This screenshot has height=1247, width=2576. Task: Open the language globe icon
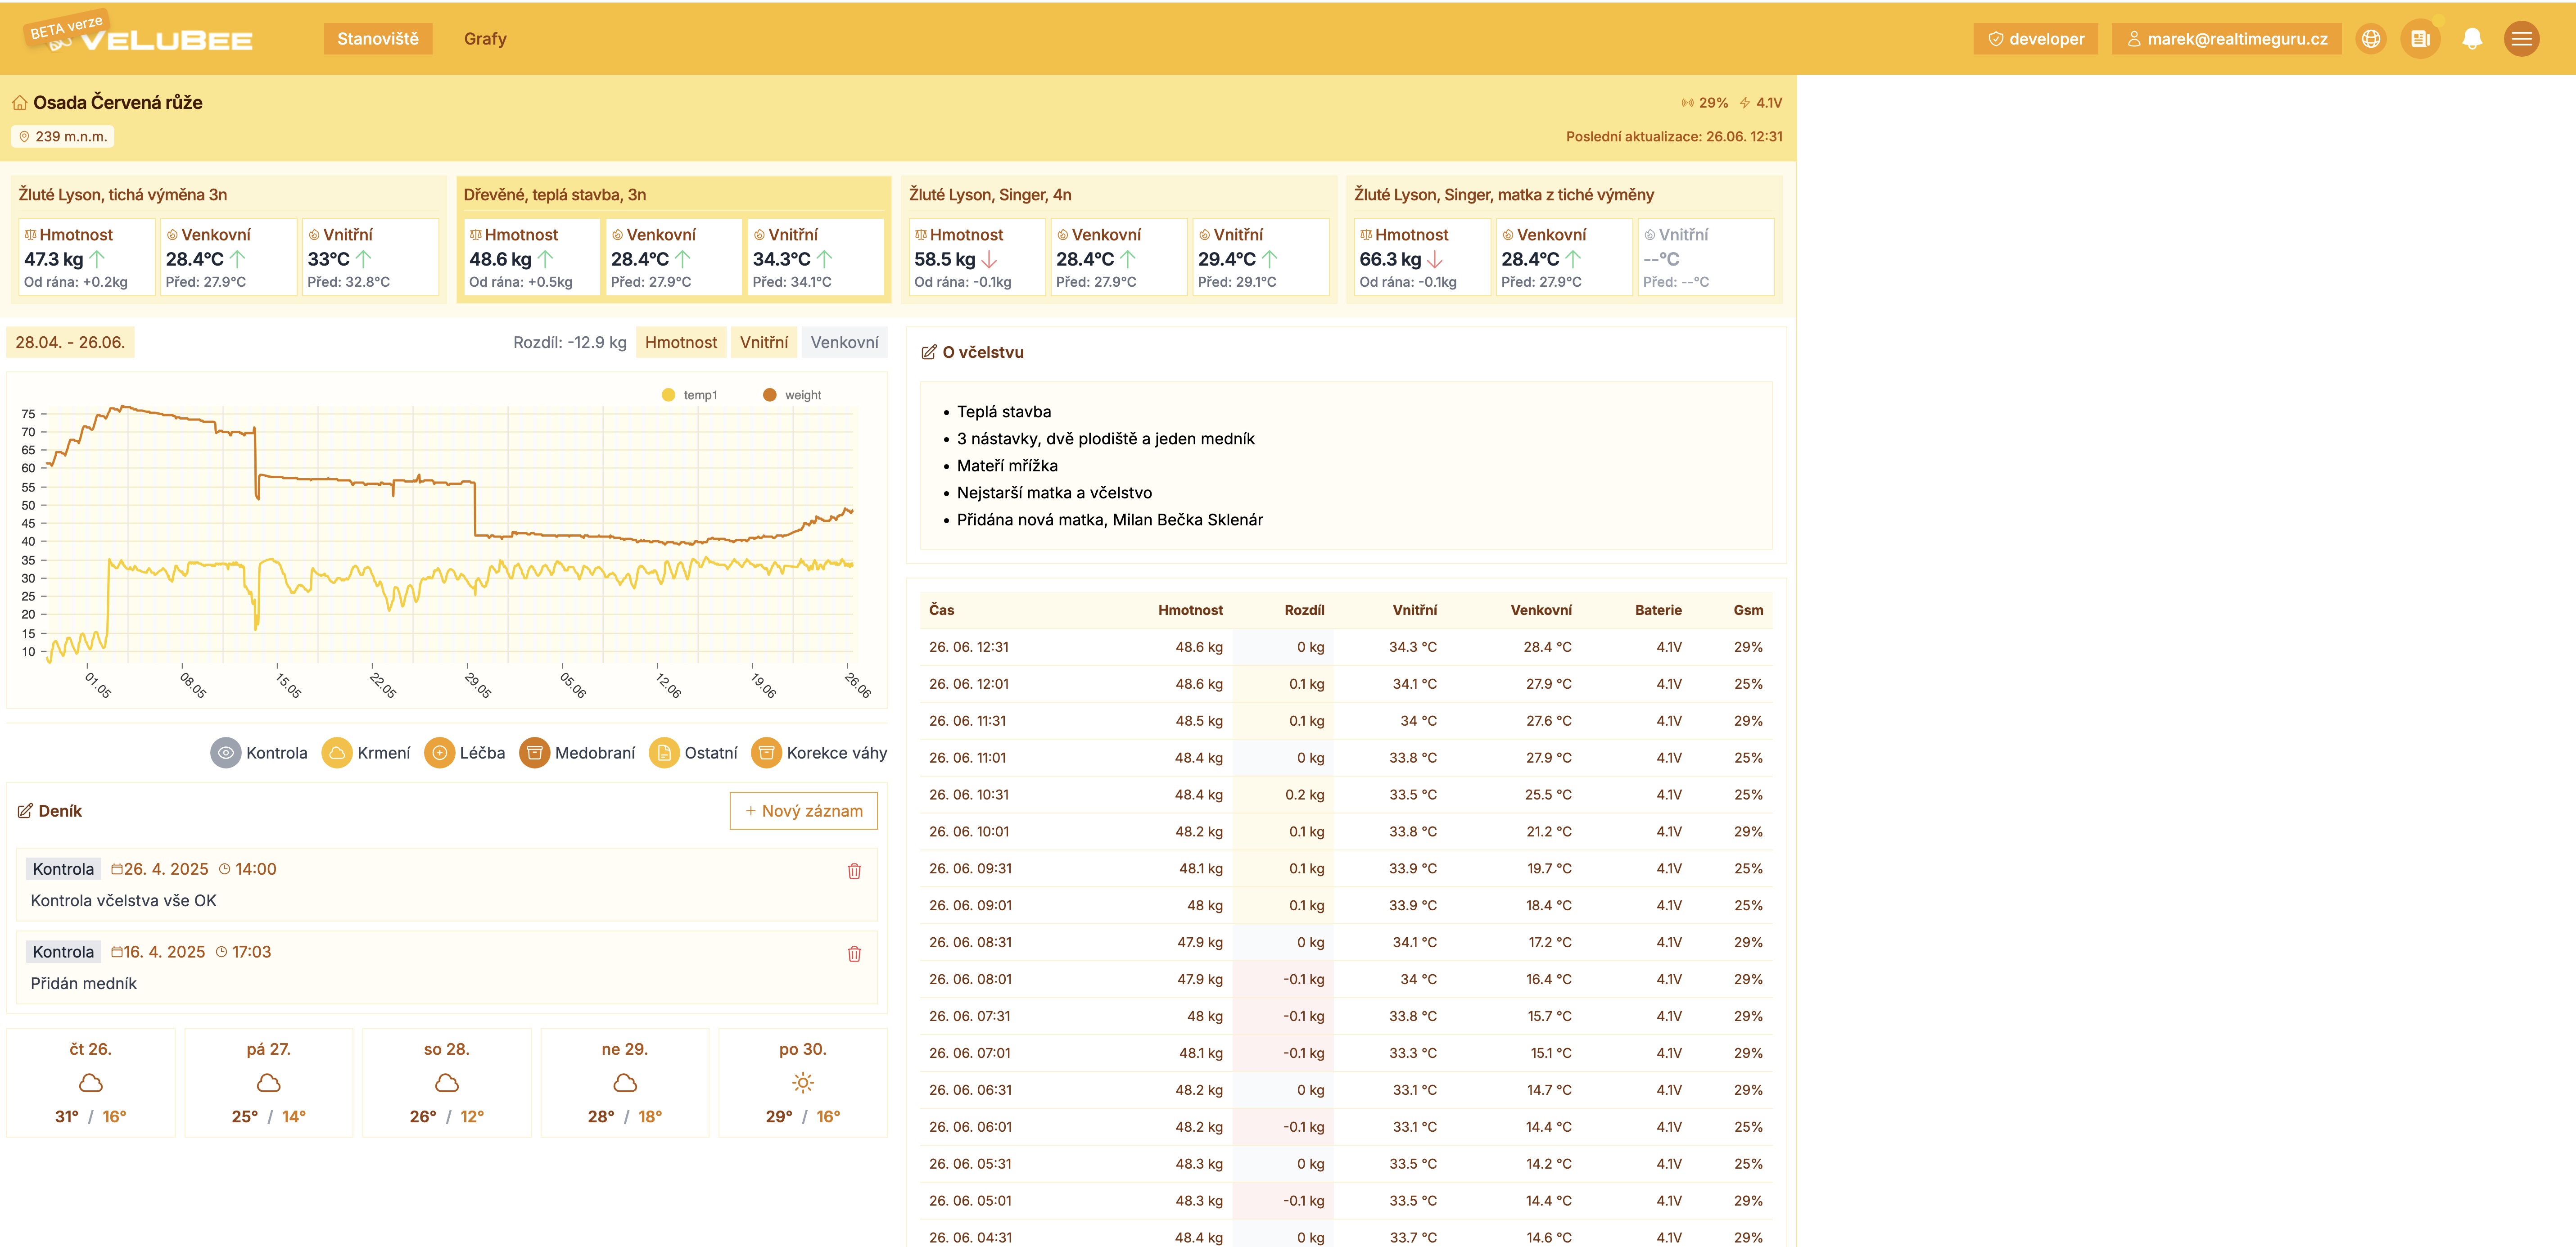coord(2371,38)
